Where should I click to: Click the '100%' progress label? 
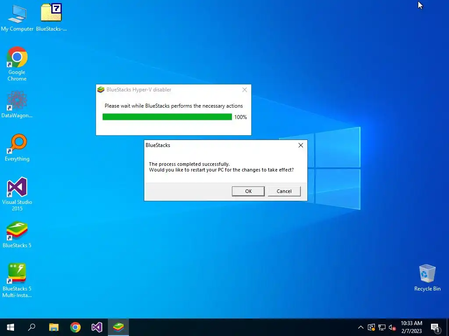241,117
